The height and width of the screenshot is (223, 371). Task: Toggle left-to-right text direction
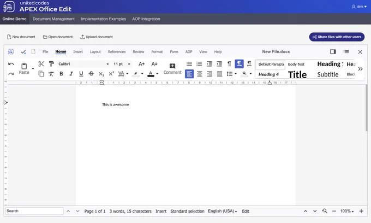tap(239, 64)
